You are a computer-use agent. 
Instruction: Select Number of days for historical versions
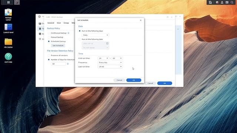[49, 59]
